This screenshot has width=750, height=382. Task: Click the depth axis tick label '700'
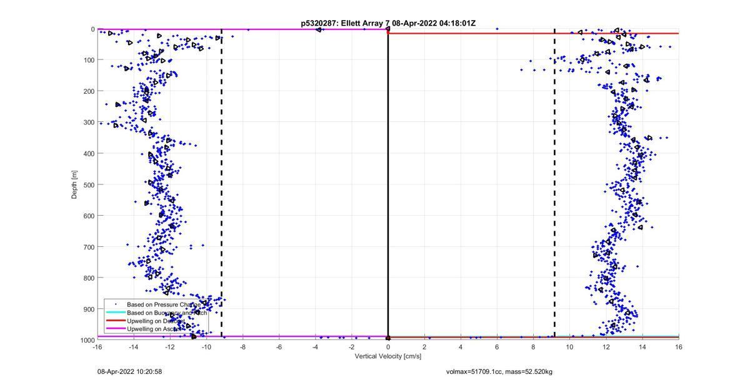click(x=89, y=247)
